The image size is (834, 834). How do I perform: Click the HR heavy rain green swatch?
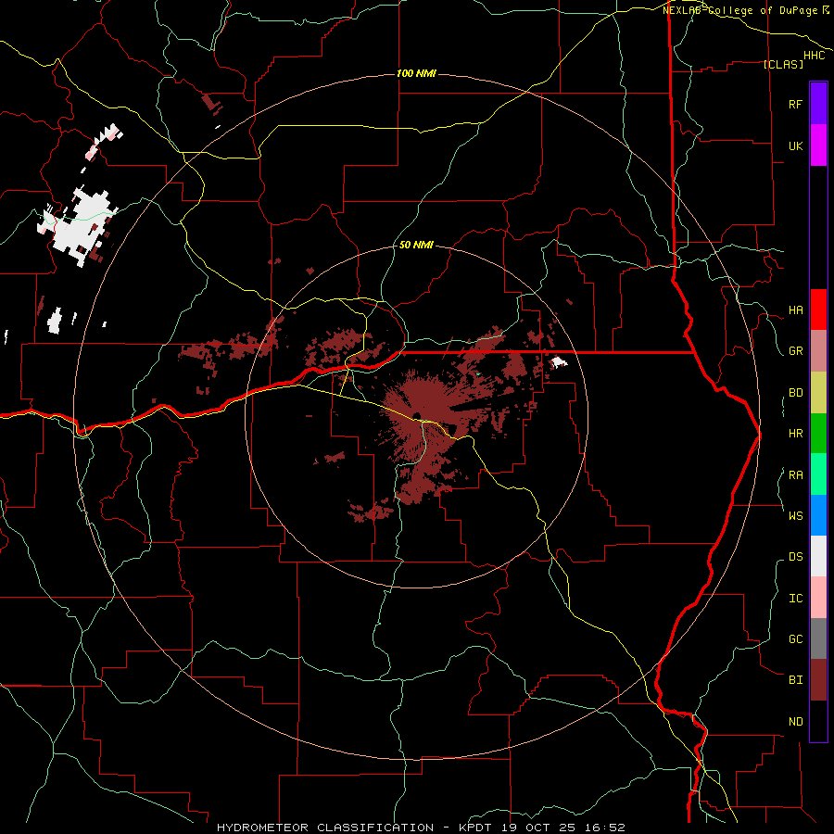818,434
